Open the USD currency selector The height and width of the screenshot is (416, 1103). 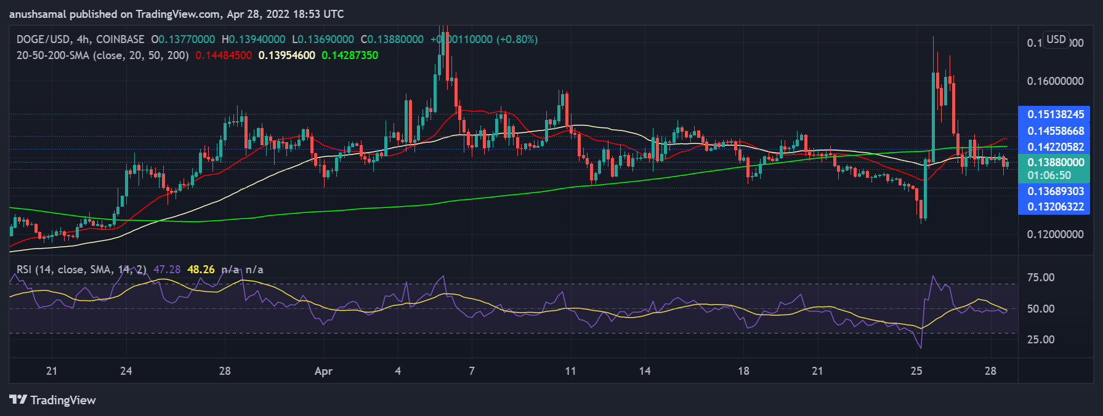click(1056, 39)
